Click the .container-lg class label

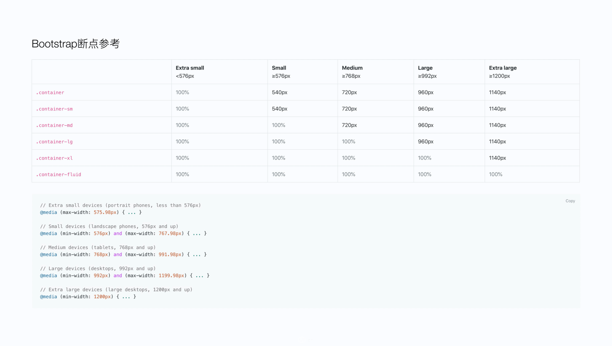(54, 142)
